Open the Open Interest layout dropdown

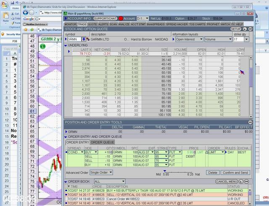click(189, 39)
